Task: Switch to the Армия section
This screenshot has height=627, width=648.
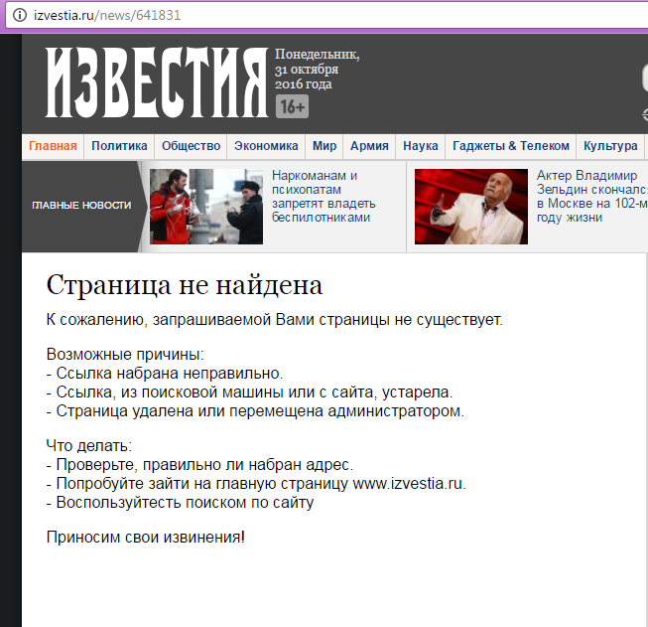Action: (369, 146)
